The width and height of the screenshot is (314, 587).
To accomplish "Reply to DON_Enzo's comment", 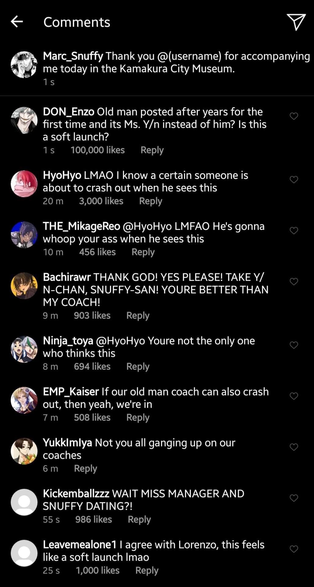I will 152,150.
